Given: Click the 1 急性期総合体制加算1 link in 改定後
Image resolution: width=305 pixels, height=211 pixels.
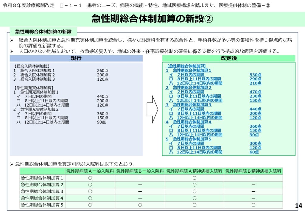Looking at the screenshot, I should 189,71.
